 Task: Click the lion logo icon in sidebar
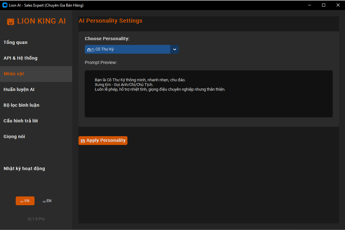[11, 22]
